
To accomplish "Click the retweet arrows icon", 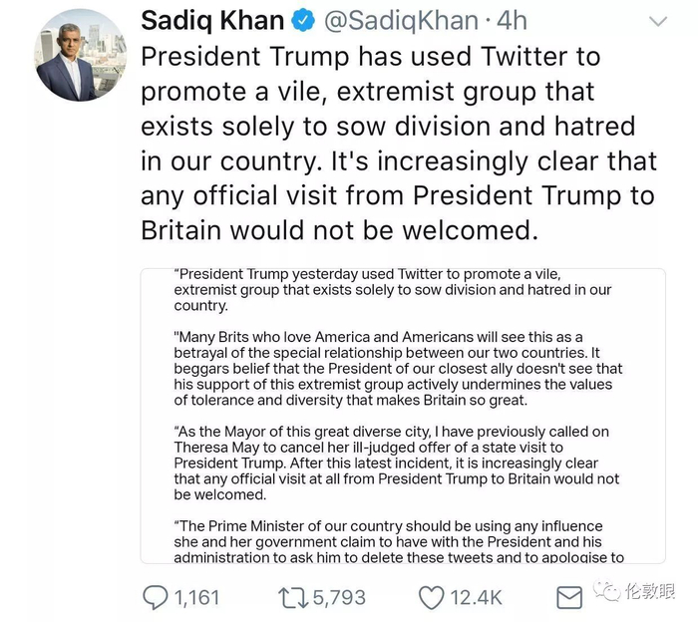I will click(x=293, y=598).
